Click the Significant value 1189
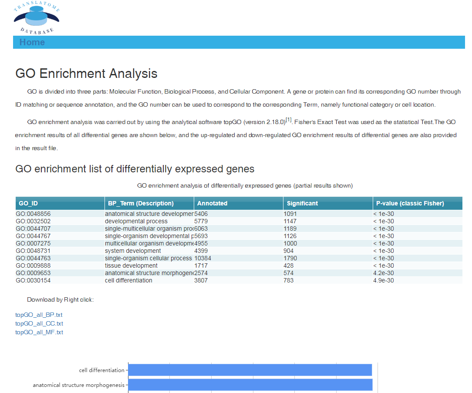The height and width of the screenshot is (393, 472). pos(290,228)
